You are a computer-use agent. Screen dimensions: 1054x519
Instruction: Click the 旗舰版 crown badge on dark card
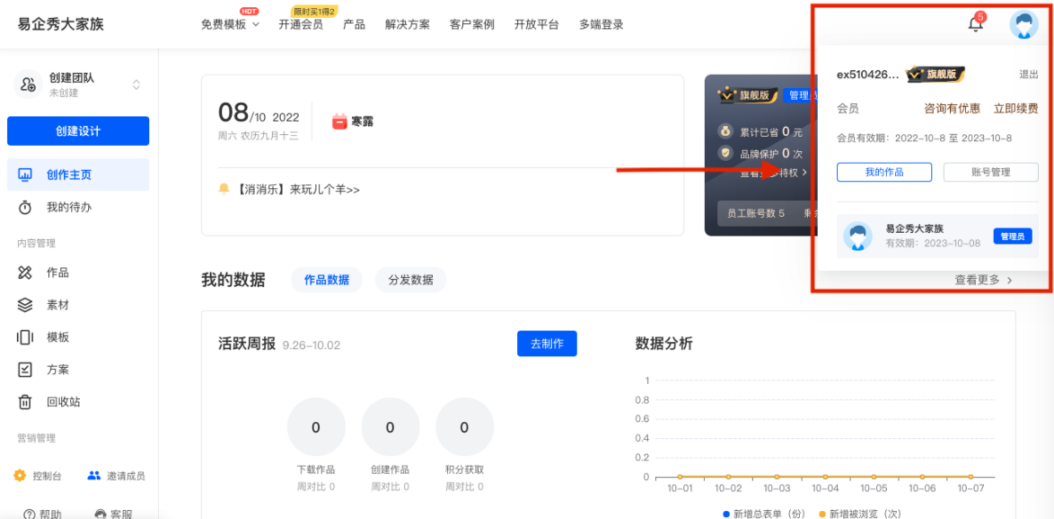click(x=747, y=95)
